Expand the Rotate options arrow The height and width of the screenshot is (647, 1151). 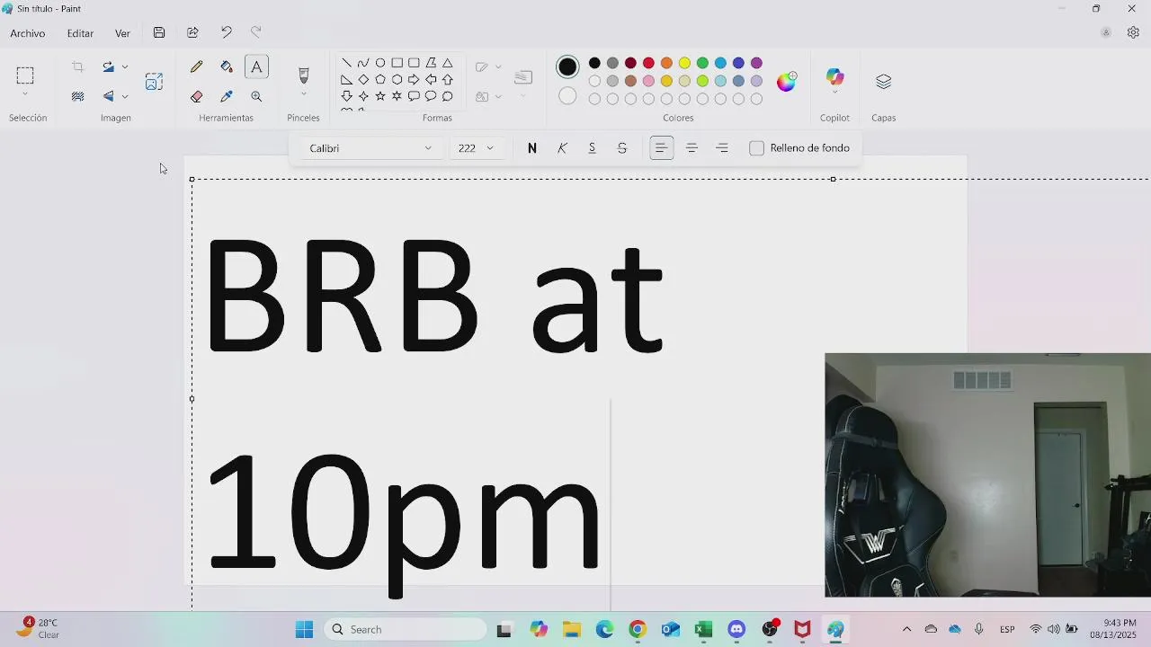pyautogui.click(x=125, y=66)
